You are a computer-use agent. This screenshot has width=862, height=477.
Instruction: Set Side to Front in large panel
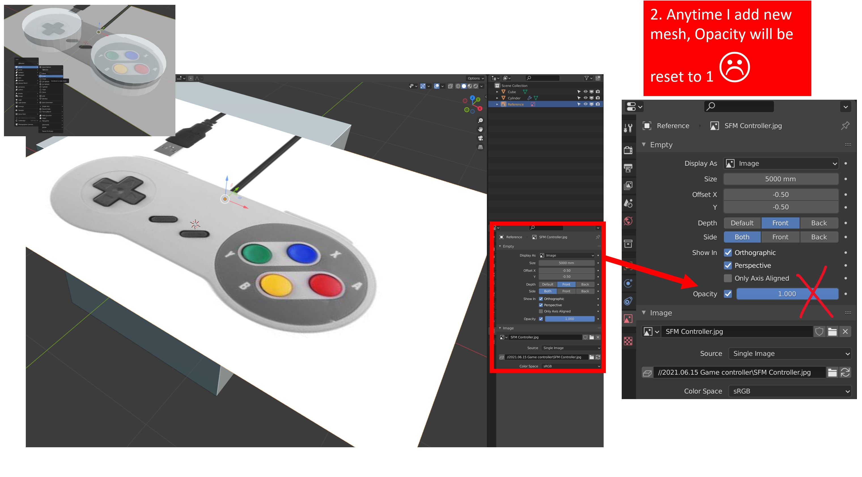click(780, 237)
